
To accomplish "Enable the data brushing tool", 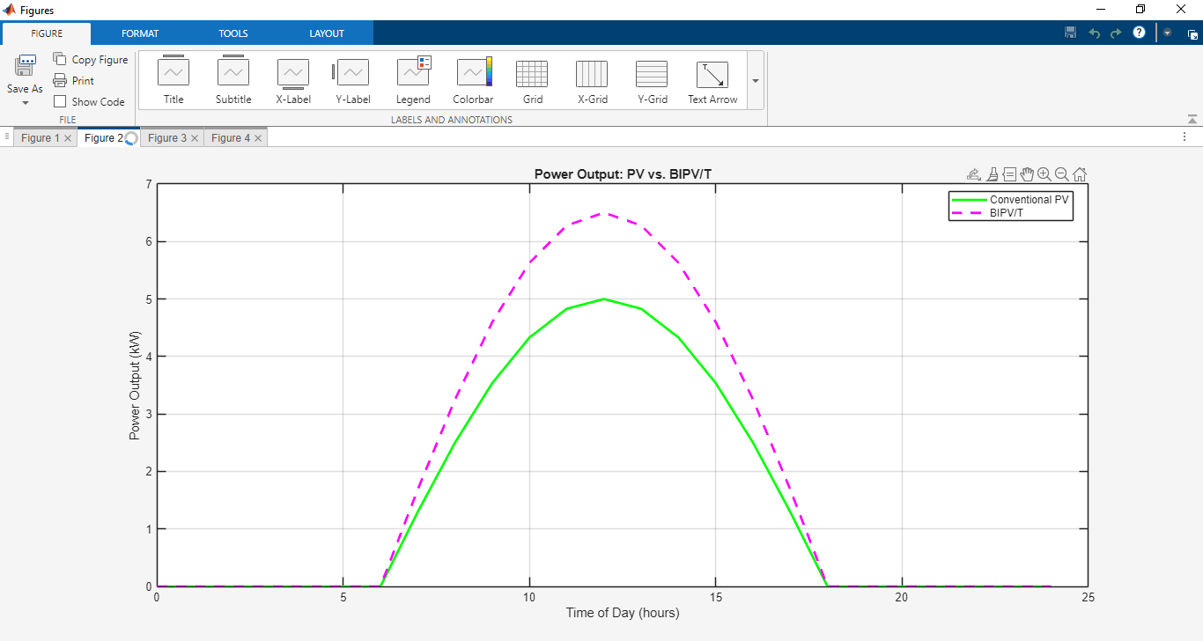I will coord(992,174).
